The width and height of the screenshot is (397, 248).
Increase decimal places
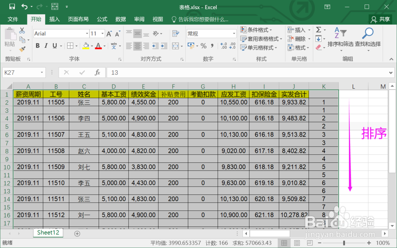pos(224,46)
